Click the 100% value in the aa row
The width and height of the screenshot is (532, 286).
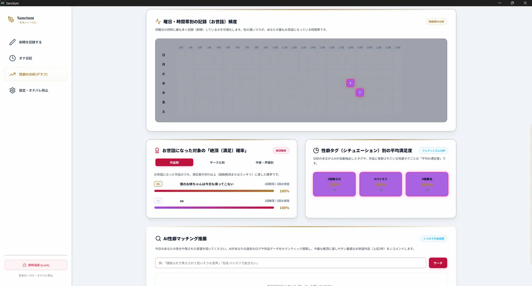[284, 208]
